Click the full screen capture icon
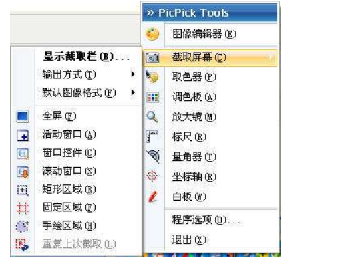The height and width of the screenshot is (258, 362). (x=23, y=116)
